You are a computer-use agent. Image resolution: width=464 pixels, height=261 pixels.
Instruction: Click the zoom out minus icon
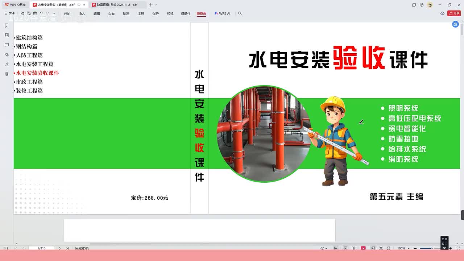point(415,248)
